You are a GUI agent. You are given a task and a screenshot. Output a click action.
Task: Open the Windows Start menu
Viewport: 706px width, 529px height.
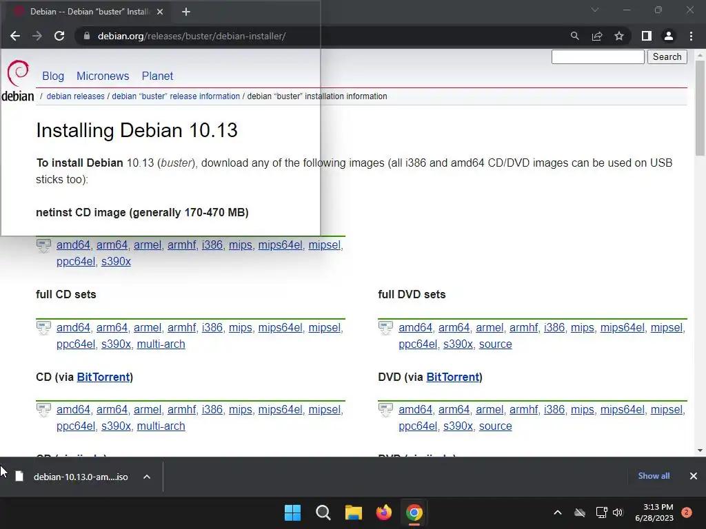292,512
